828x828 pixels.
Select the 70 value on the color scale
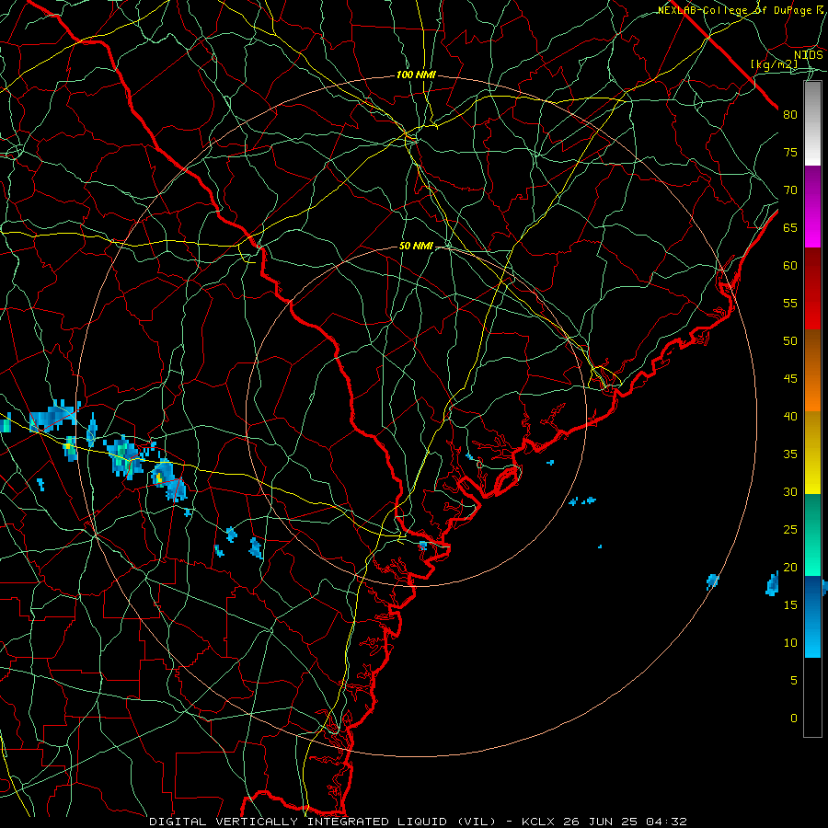click(790, 190)
